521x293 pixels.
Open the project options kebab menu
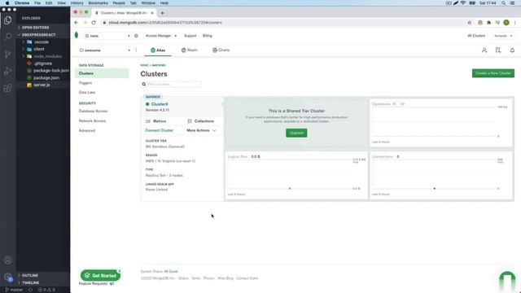click(x=136, y=50)
